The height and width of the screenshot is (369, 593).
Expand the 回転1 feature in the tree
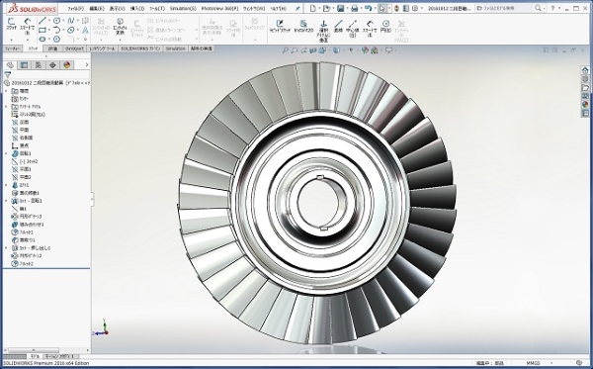pyautogui.click(x=6, y=153)
